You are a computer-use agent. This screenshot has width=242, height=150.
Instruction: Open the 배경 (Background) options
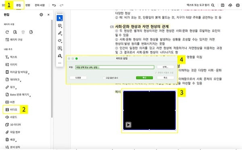(11, 140)
